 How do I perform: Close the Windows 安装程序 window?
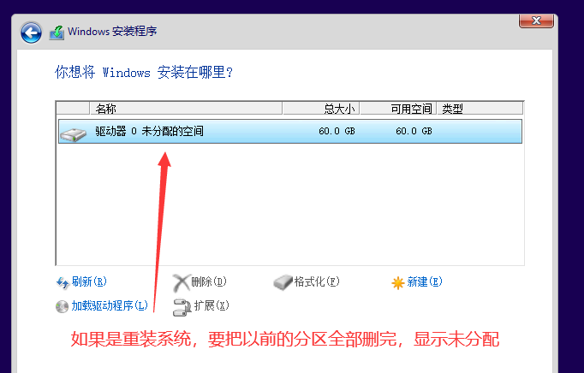[x=536, y=21]
